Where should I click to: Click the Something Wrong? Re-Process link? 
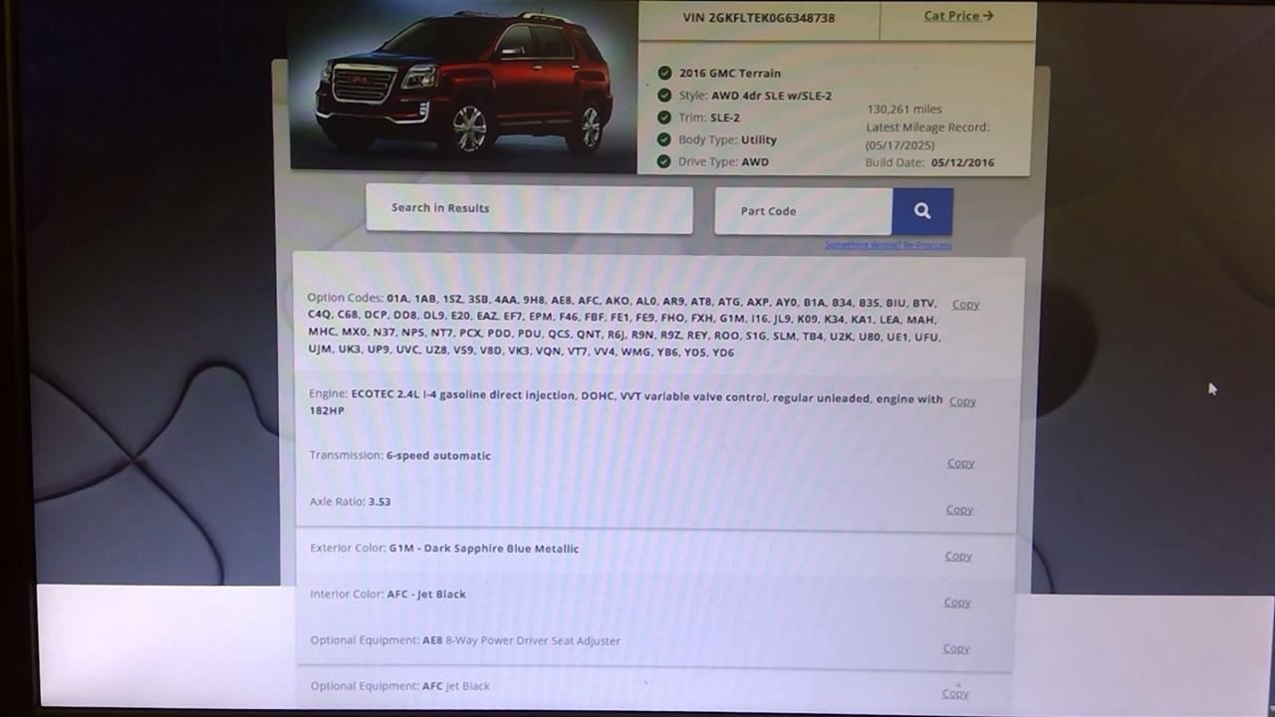[x=888, y=245]
